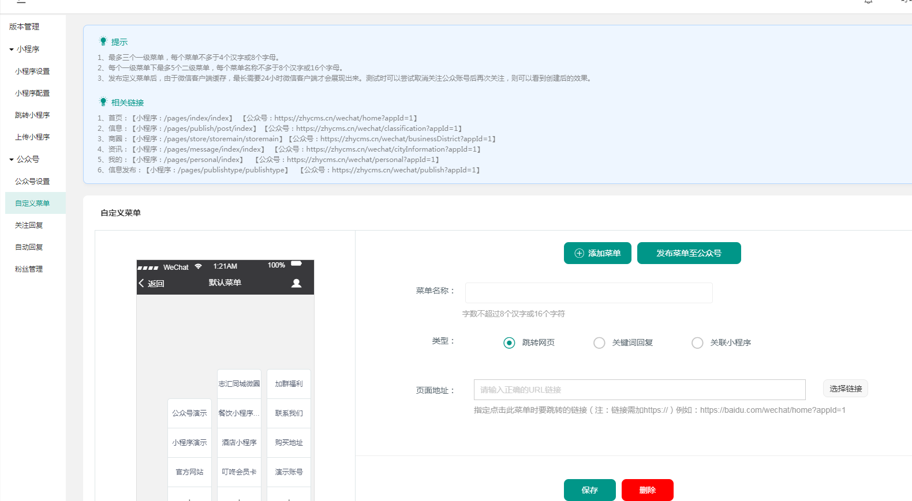Click the red 删除 button
912x501 pixels.
point(647,490)
